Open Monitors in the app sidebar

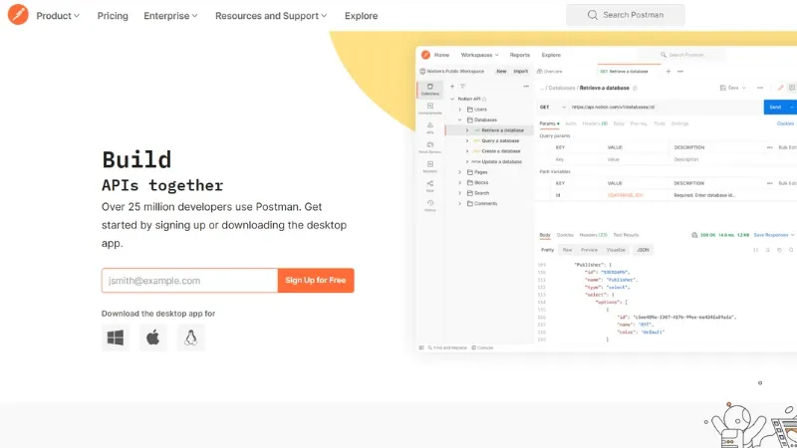[430, 166]
